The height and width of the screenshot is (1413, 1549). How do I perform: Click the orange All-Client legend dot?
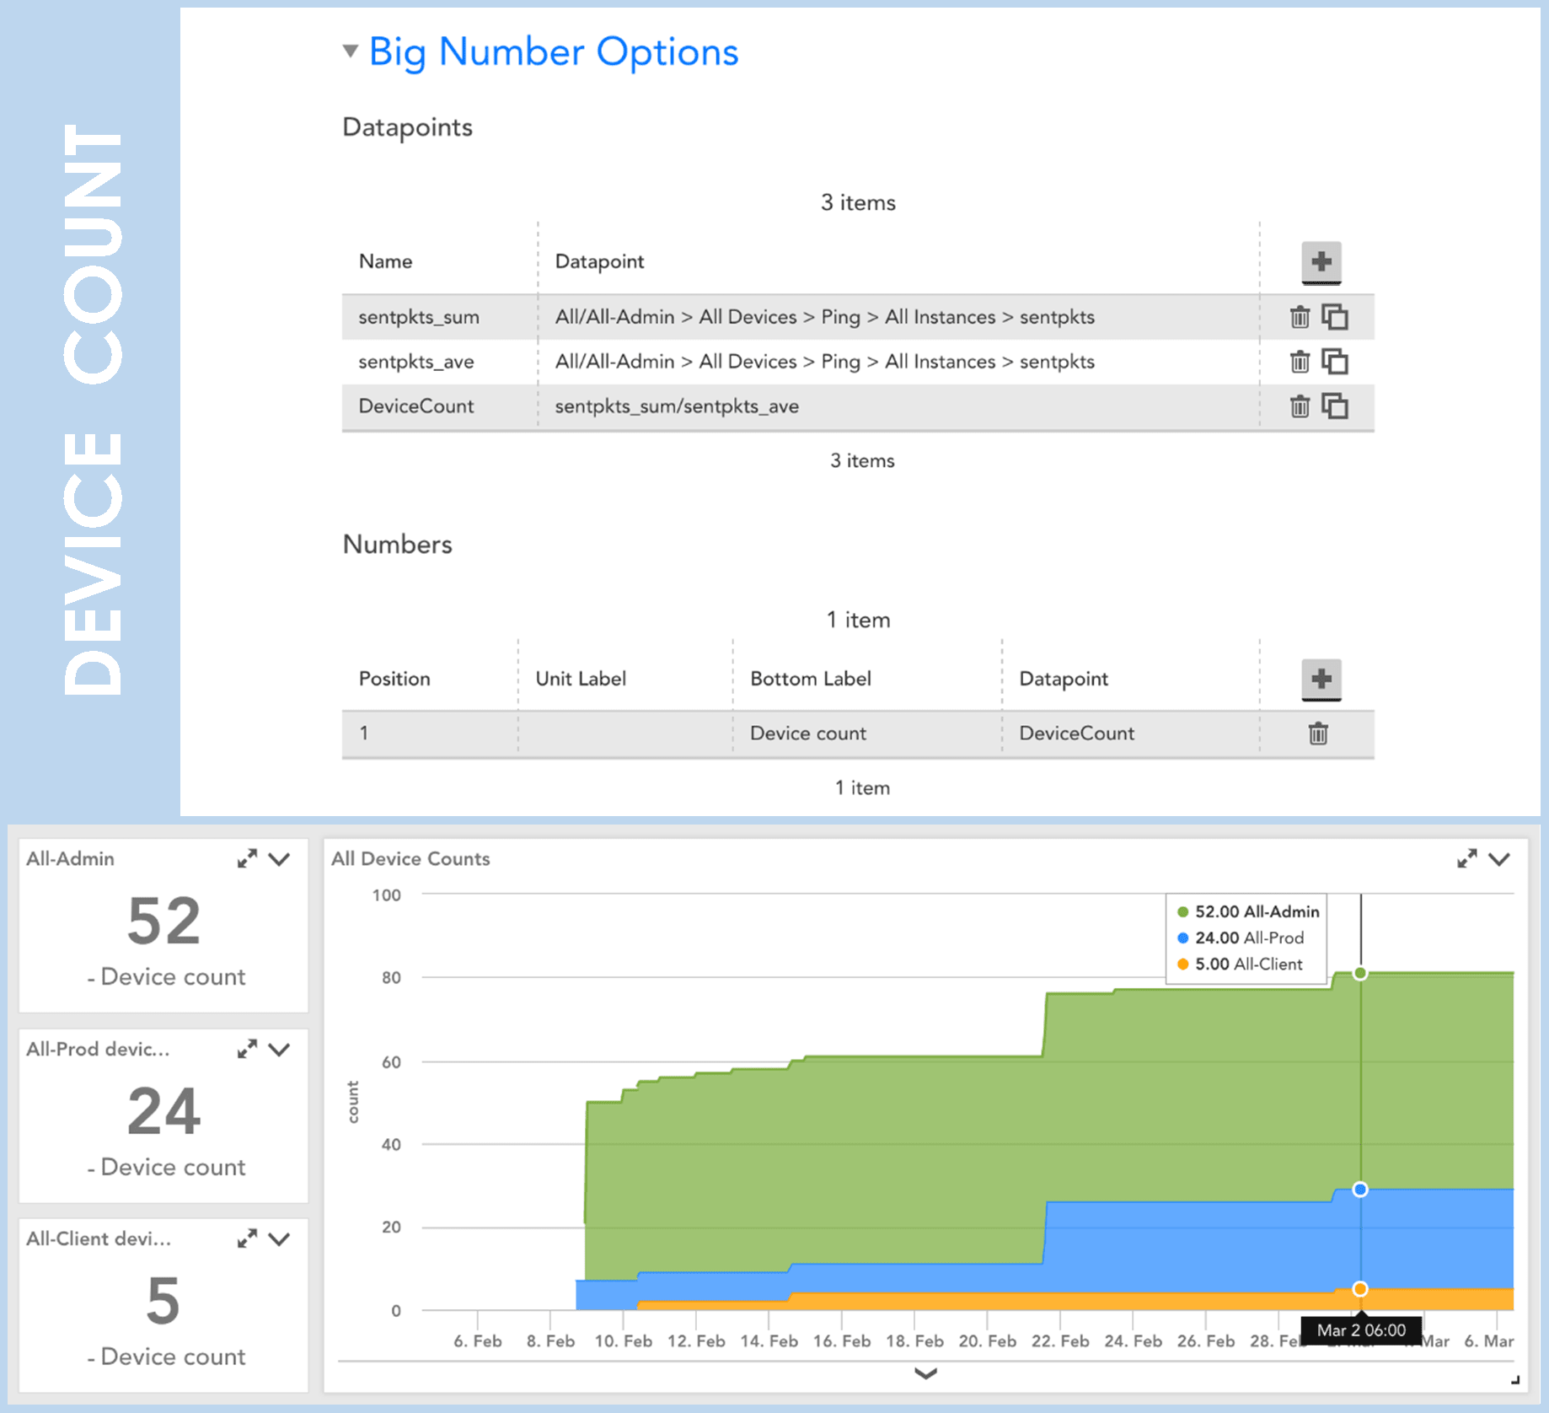click(1183, 964)
